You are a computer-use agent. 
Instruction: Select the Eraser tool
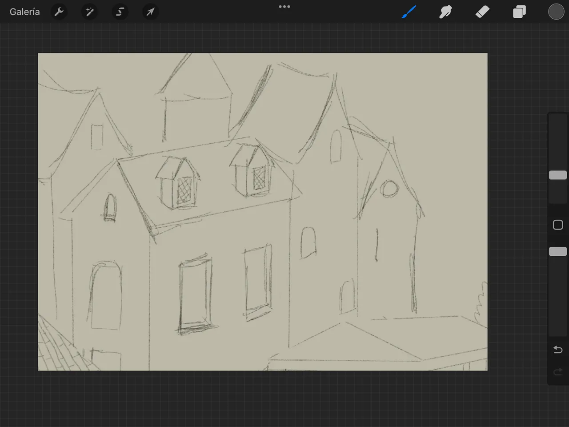point(482,12)
